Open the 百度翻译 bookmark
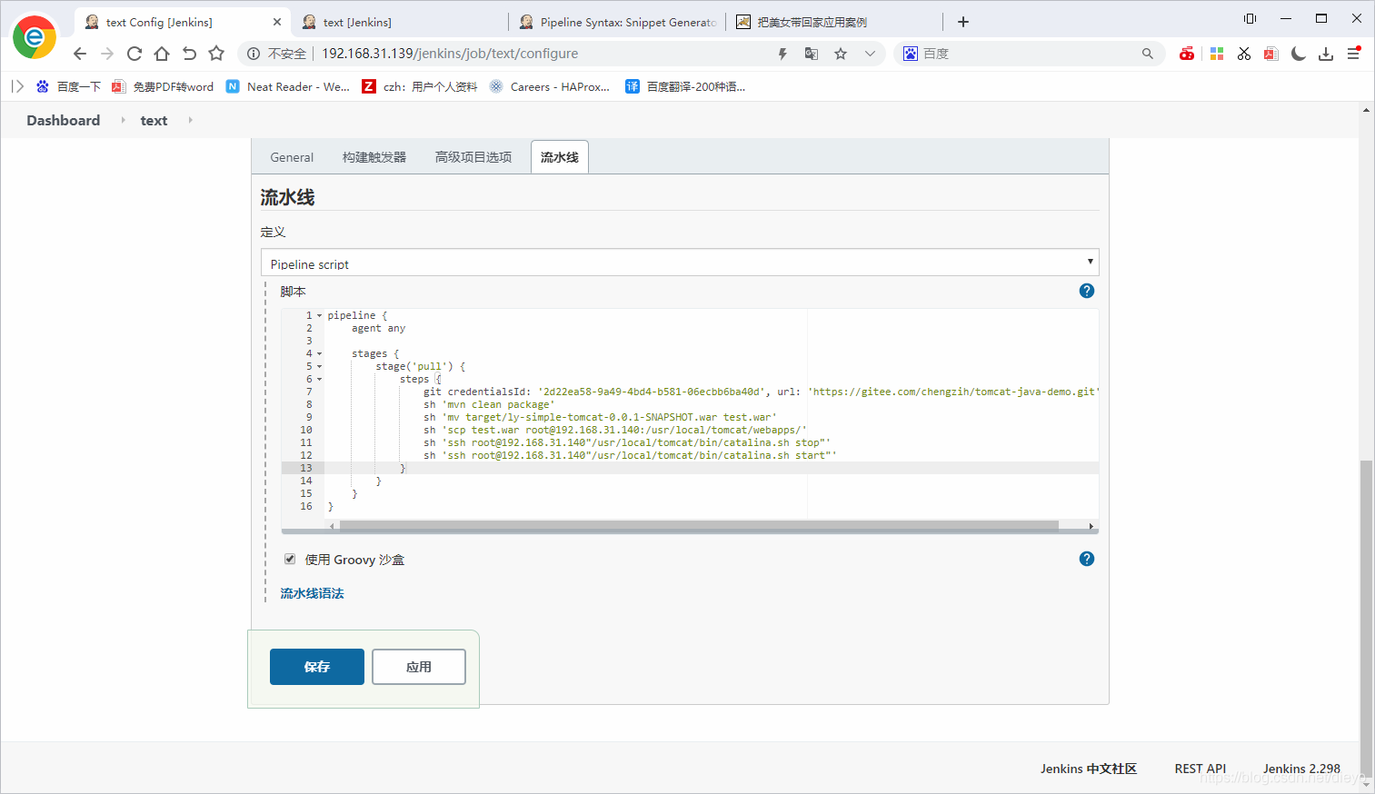The width and height of the screenshot is (1375, 794). pos(685,86)
